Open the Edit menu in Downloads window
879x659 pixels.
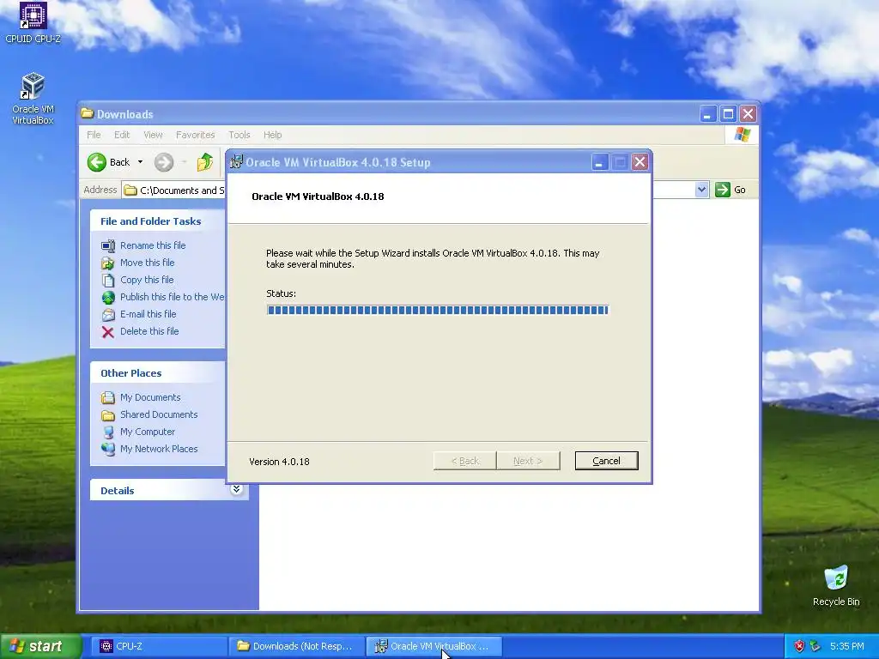pos(122,135)
